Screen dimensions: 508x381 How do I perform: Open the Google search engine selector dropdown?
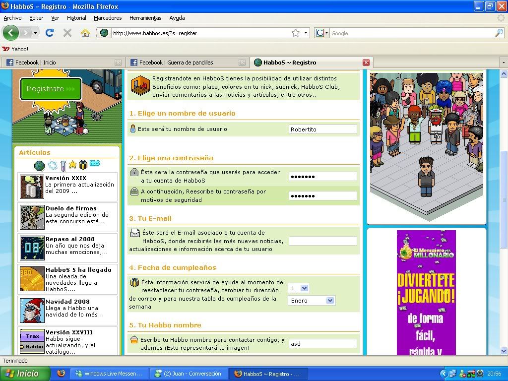pyautogui.click(x=322, y=33)
